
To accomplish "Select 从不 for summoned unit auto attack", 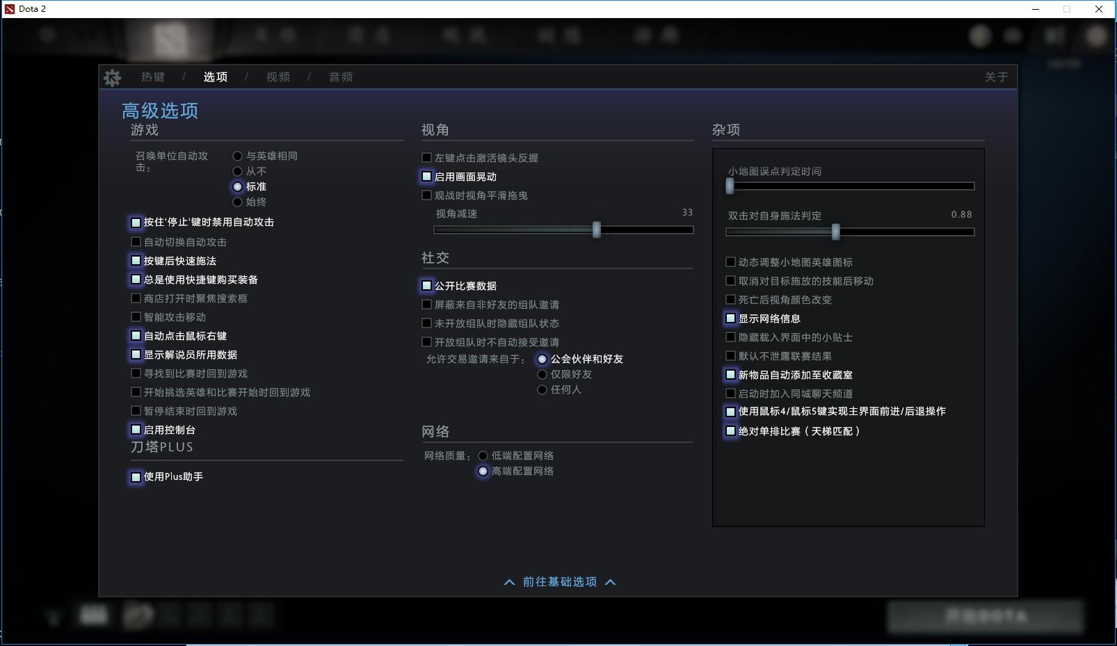I will click(237, 171).
